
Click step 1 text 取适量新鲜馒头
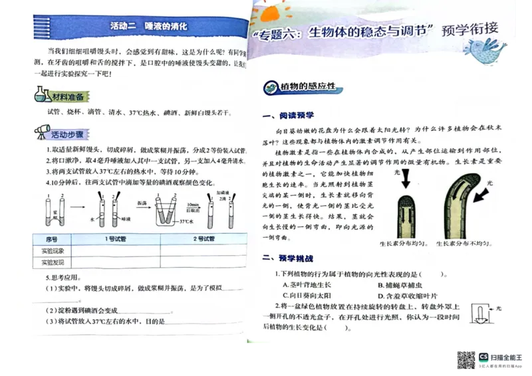coord(146,150)
